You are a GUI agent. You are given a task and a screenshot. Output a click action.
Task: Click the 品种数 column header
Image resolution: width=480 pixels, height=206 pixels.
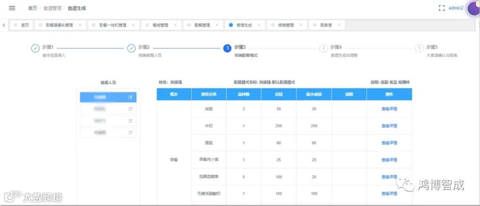(244, 94)
